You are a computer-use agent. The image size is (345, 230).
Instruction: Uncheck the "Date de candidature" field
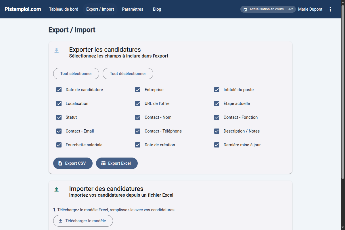pyautogui.click(x=59, y=90)
